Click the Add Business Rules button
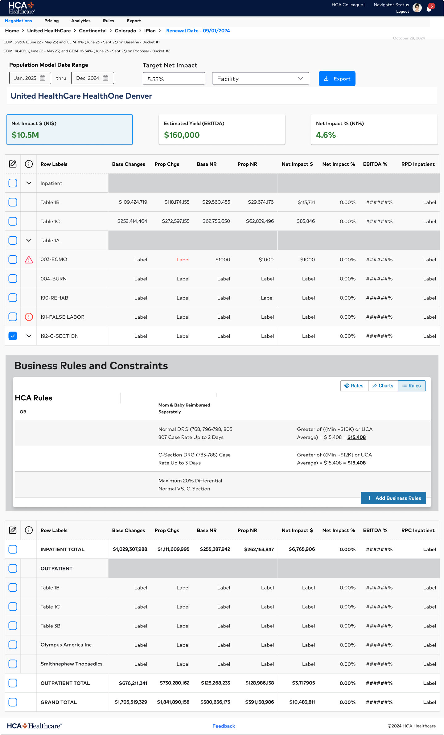The height and width of the screenshot is (735, 444). pos(393,498)
